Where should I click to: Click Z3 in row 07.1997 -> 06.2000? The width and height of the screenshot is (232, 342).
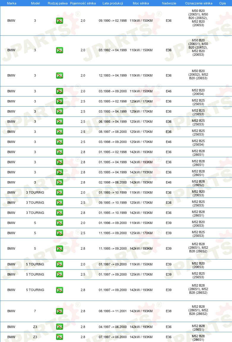pos(35,337)
